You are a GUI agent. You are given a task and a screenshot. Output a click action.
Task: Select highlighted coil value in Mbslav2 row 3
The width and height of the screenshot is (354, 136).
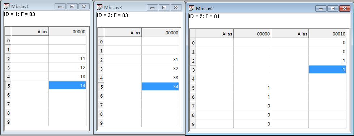click(x=327, y=69)
